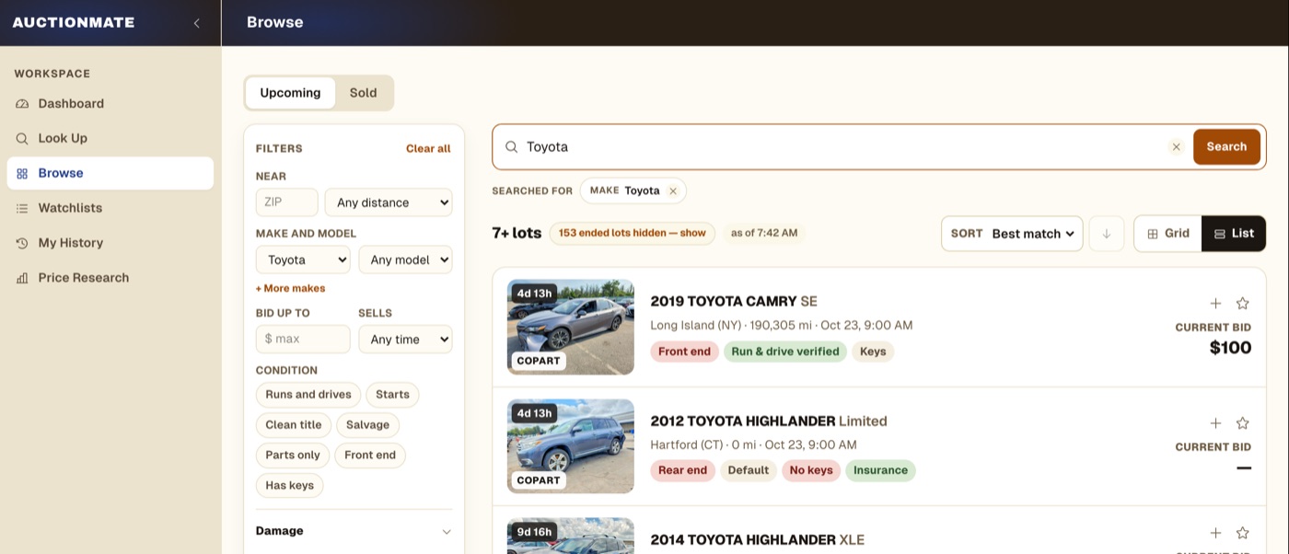Open Look Up from the sidebar
This screenshot has height=554, width=1289.
point(110,138)
